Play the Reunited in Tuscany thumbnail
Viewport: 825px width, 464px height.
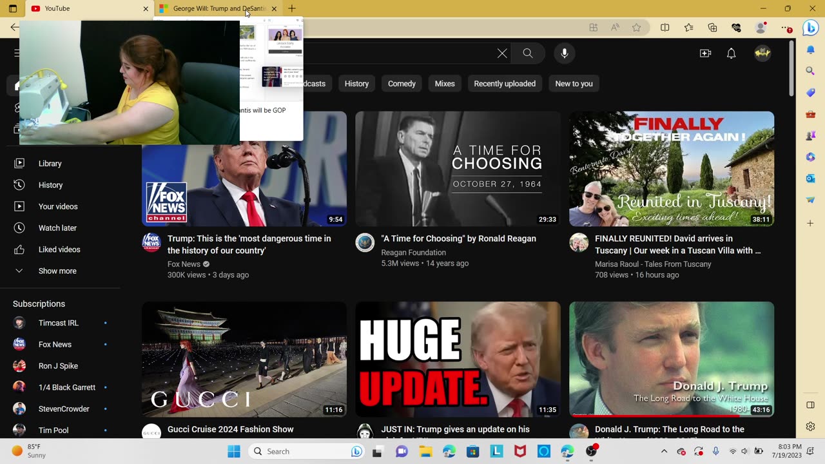[672, 169]
